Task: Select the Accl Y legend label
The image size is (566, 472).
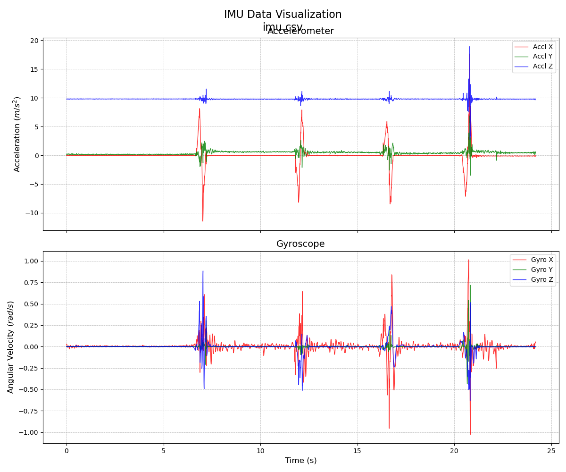Action: coord(542,57)
